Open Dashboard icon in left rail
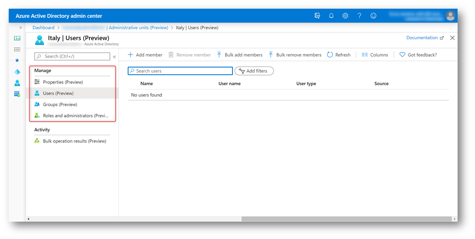This screenshot has height=239, width=475. (x=17, y=38)
